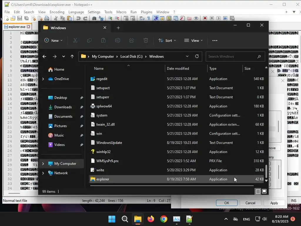Click Stop Recording macro icon
Image resolution: width=301 pixels, height=226 pixels.
pyautogui.click(x=212, y=18)
